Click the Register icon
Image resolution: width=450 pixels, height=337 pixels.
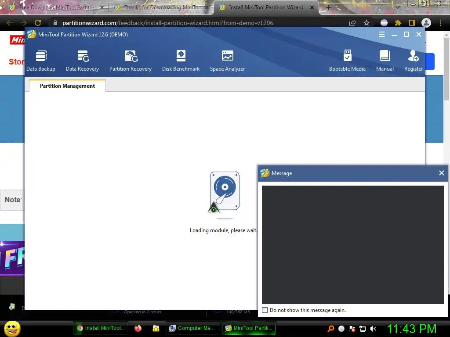pos(413,61)
